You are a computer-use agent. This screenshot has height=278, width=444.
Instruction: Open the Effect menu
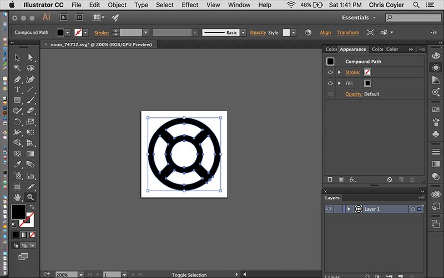(x=190, y=5)
